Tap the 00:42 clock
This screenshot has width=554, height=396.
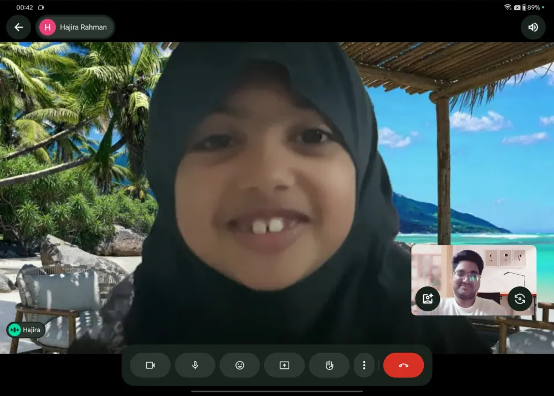click(24, 7)
